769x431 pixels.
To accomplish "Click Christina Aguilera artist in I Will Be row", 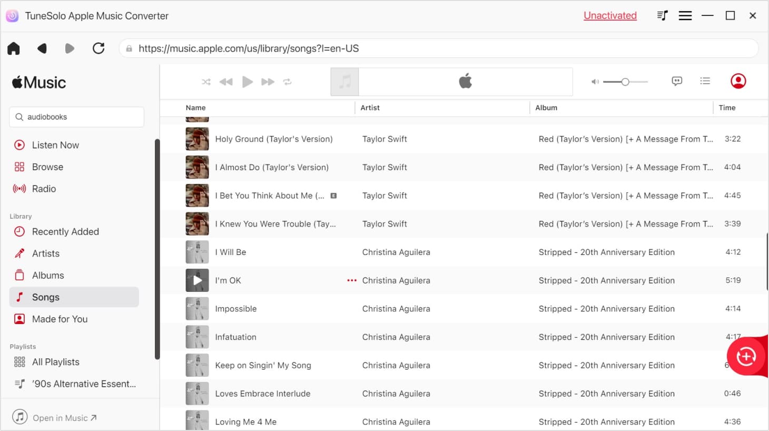I will pos(396,252).
